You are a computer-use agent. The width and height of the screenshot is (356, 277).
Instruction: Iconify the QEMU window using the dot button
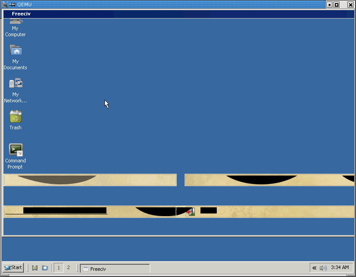tap(330, 4)
